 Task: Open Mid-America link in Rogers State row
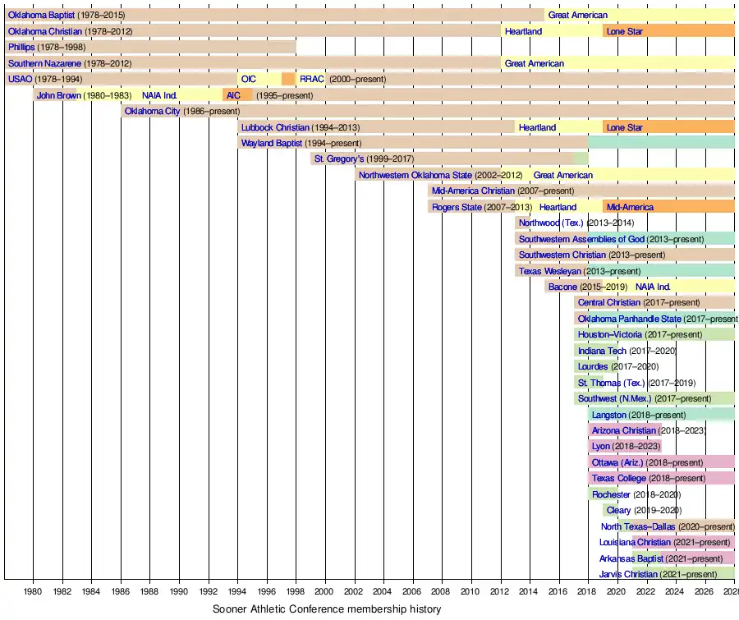pyautogui.click(x=630, y=207)
